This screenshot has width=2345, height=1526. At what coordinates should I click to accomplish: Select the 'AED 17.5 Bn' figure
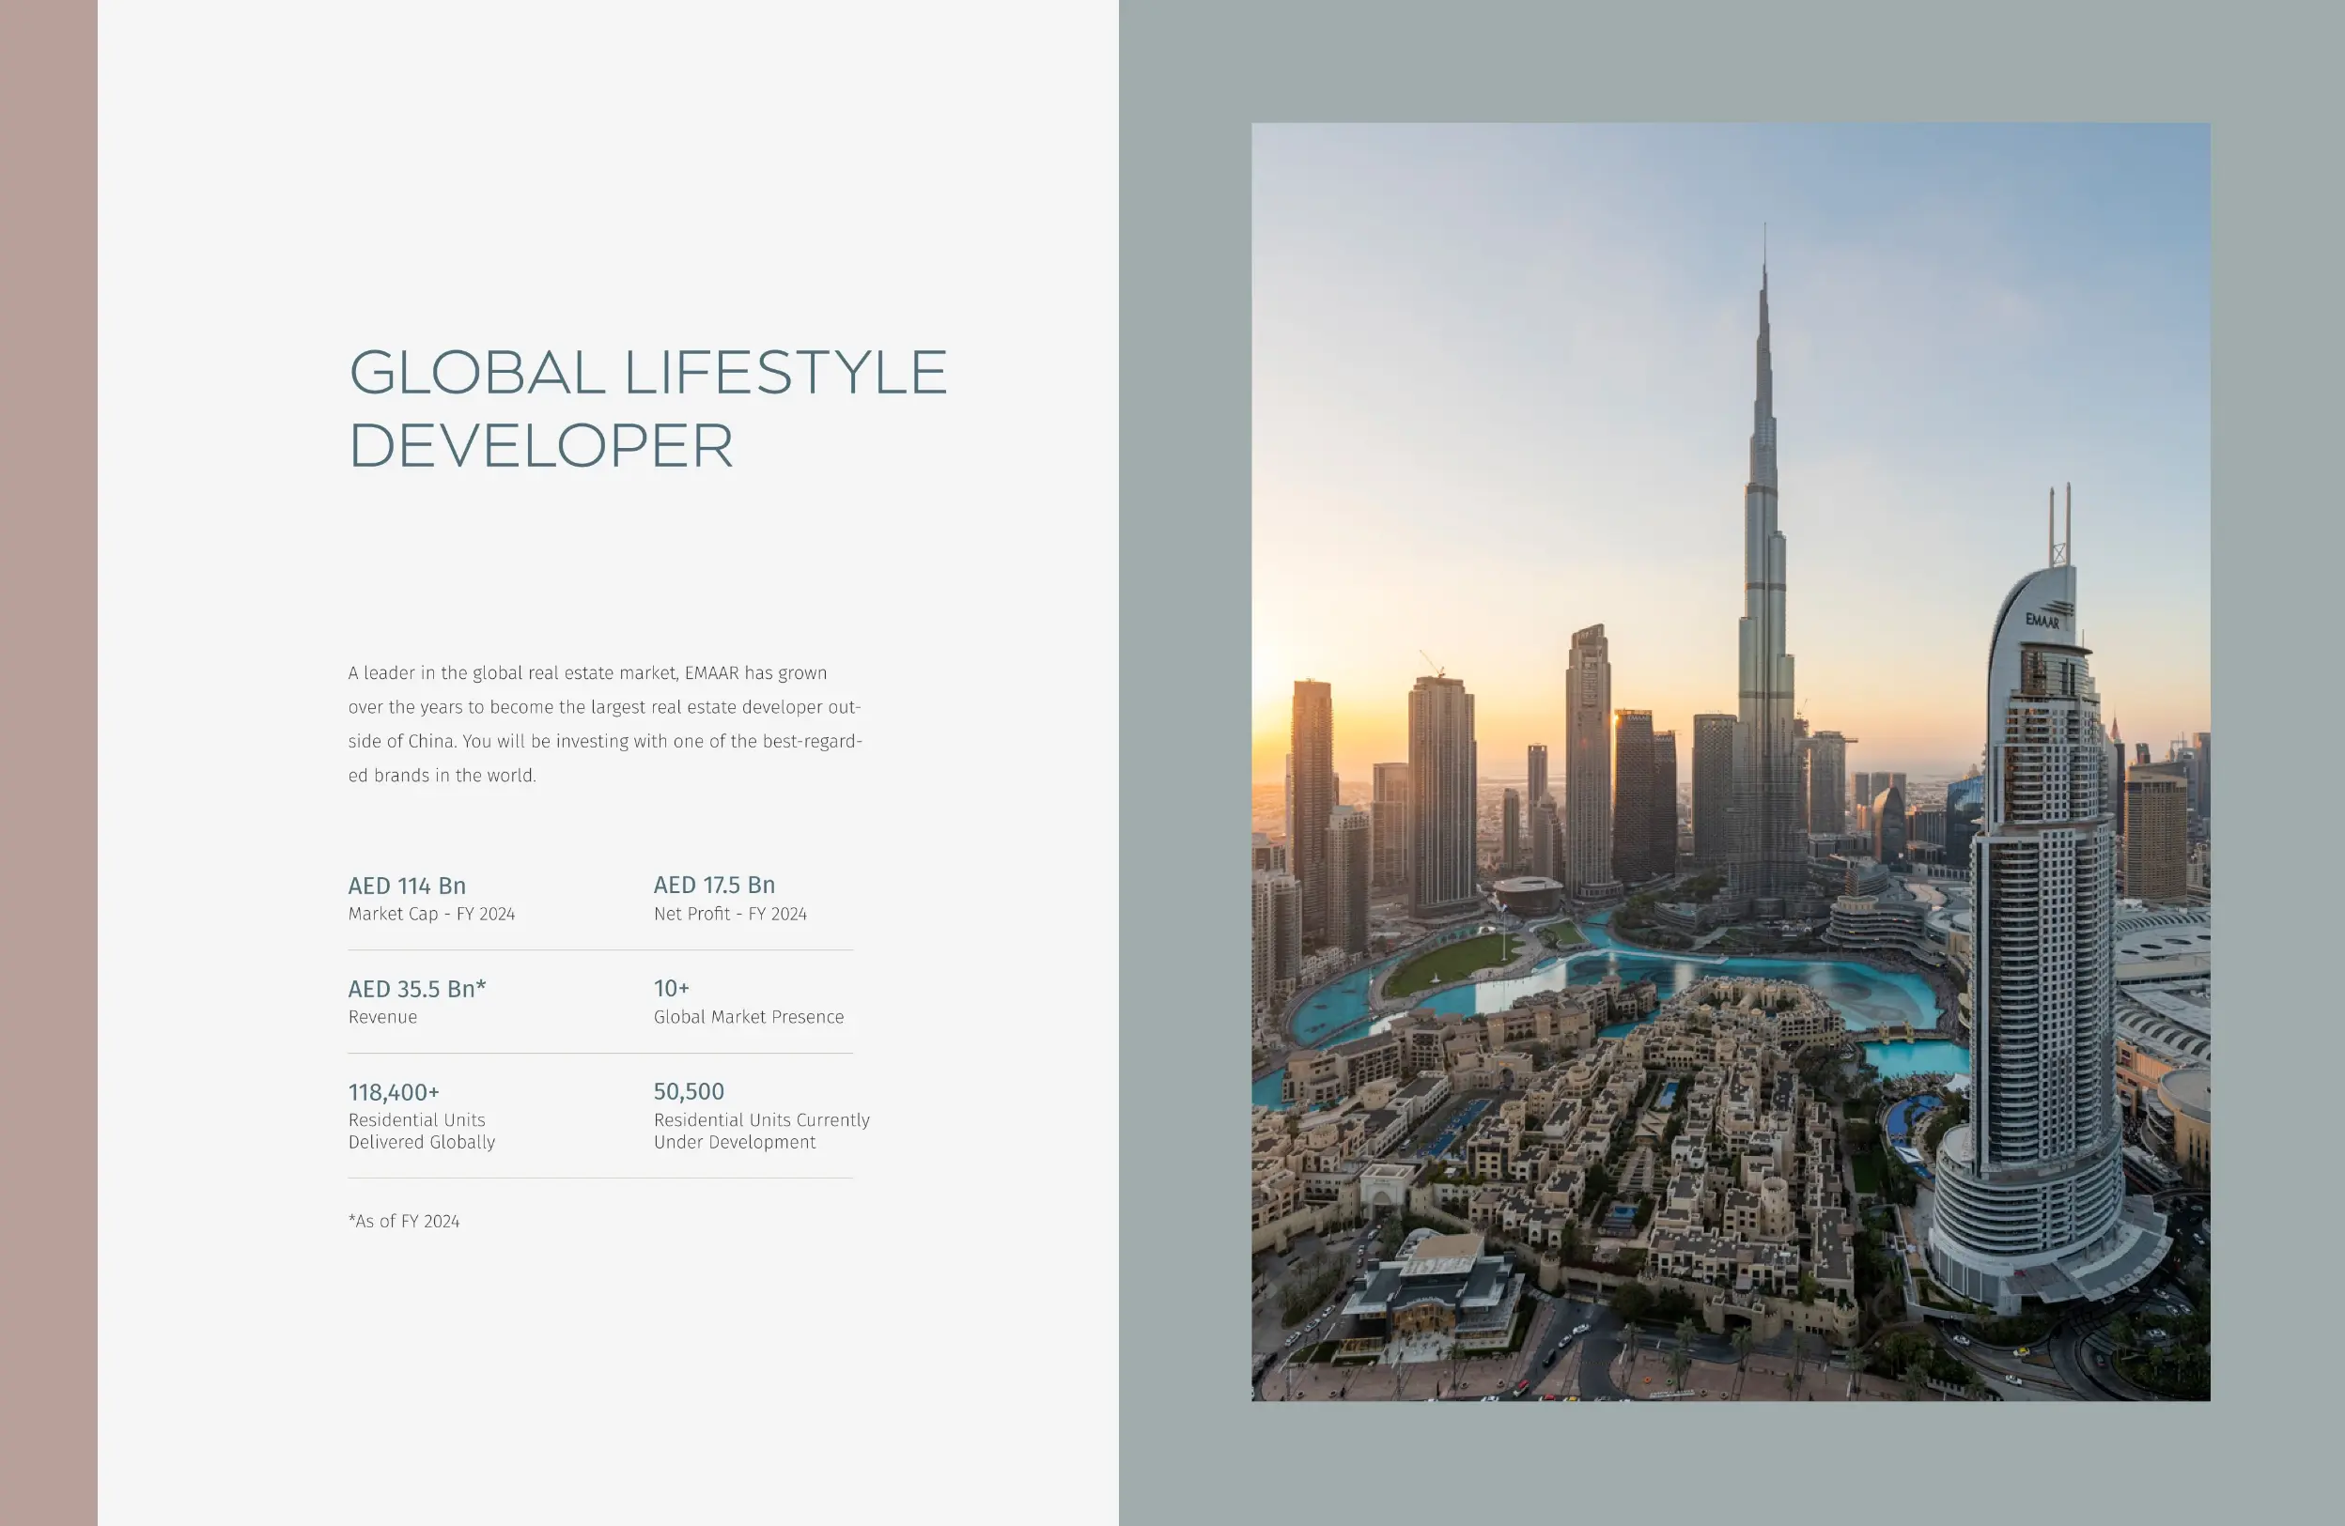(714, 885)
